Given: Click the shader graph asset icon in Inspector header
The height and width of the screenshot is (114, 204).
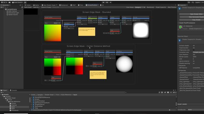Looking at the screenshot, I should [179, 9].
